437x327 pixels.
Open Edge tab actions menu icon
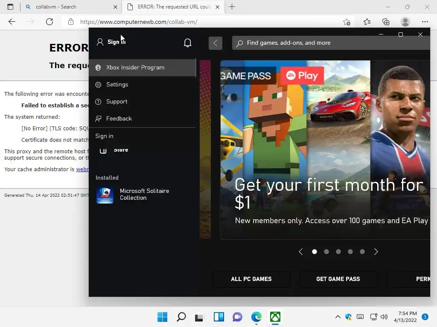[x=10, y=7]
